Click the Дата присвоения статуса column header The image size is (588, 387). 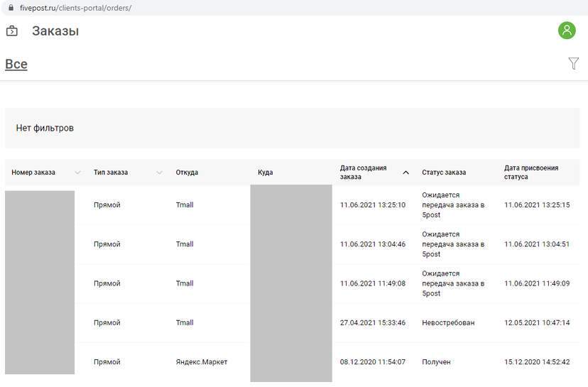click(x=531, y=173)
